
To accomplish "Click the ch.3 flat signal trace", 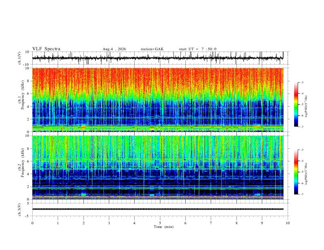I will point(157,209).
